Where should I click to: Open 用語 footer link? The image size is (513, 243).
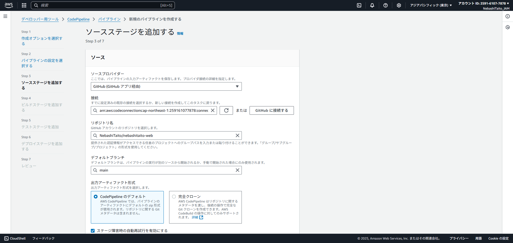pyautogui.click(x=479, y=238)
